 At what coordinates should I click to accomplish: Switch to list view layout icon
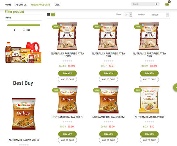(49, 15)
